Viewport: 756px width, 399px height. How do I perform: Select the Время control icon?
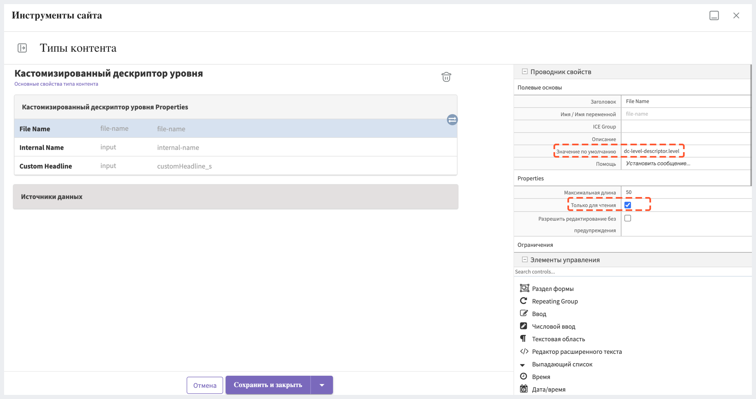tap(523, 376)
